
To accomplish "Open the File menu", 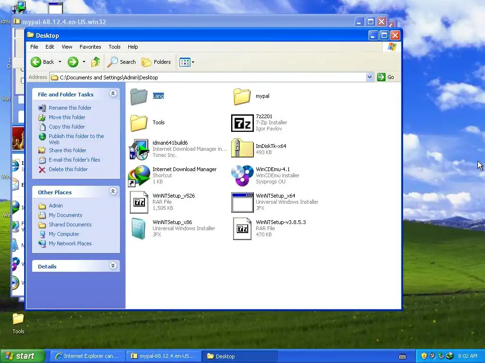I will 34,47.
